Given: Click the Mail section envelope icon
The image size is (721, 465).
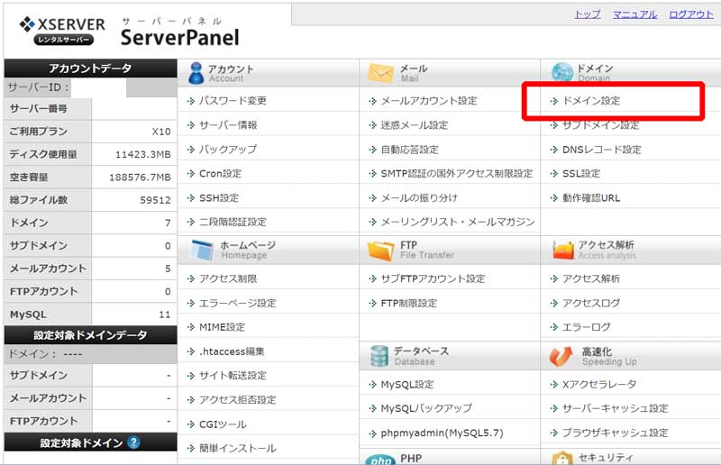Looking at the screenshot, I should click(x=381, y=73).
